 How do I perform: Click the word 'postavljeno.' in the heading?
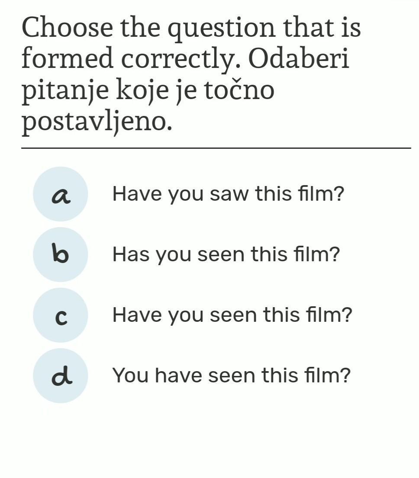click(x=97, y=122)
